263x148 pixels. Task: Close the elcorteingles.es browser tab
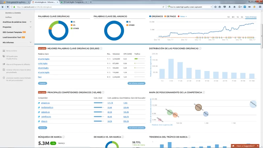(58, 2)
